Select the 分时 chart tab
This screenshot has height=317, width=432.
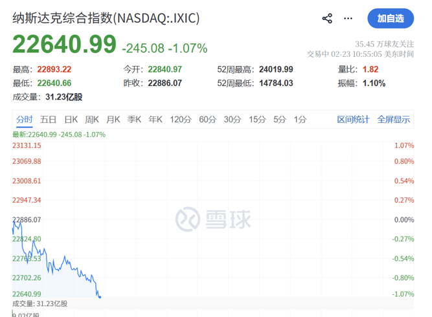[x=25, y=119]
